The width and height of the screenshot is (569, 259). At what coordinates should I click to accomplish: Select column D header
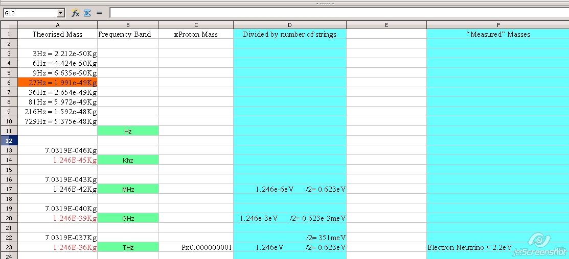tap(289, 25)
